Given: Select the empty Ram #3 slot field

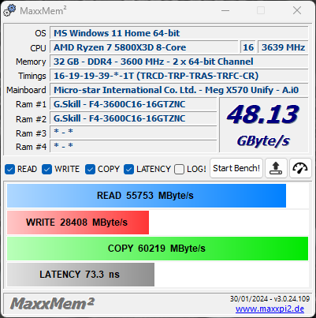Looking at the screenshot, I should click(133, 133).
